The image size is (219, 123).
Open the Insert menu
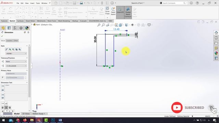click(32, 3)
